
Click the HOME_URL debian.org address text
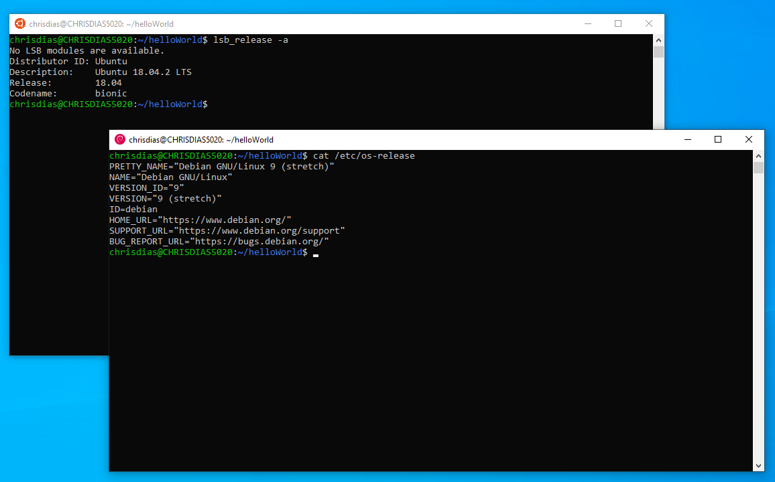227,220
